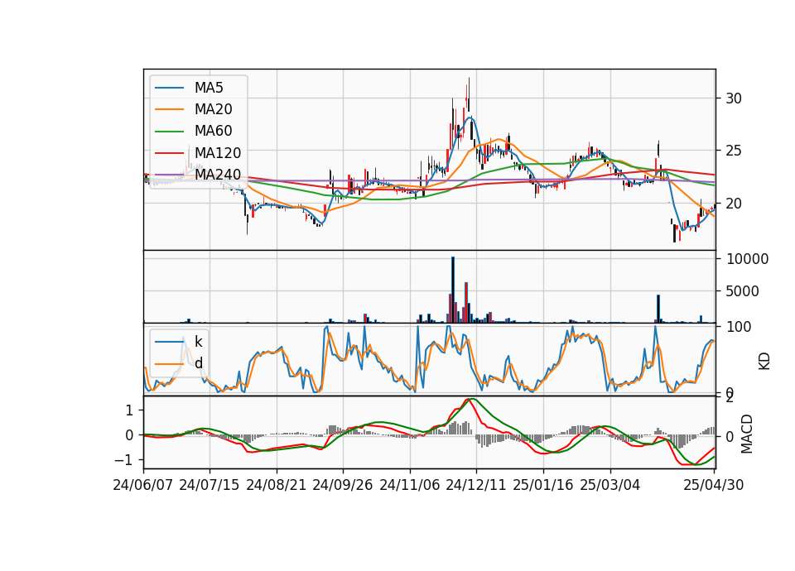
Task: Click the MA20 legend label
Action: tap(213, 109)
